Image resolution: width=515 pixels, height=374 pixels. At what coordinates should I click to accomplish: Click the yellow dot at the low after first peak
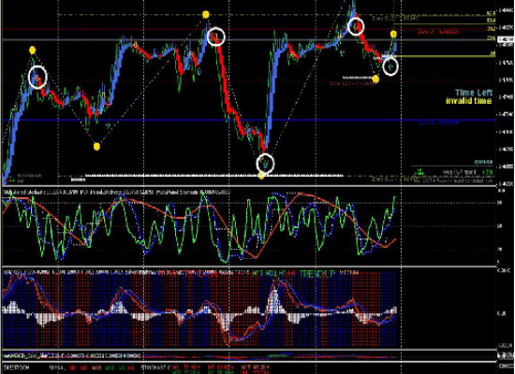point(96,146)
